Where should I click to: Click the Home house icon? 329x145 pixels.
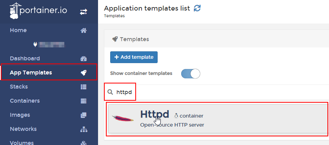coord(84,31)
